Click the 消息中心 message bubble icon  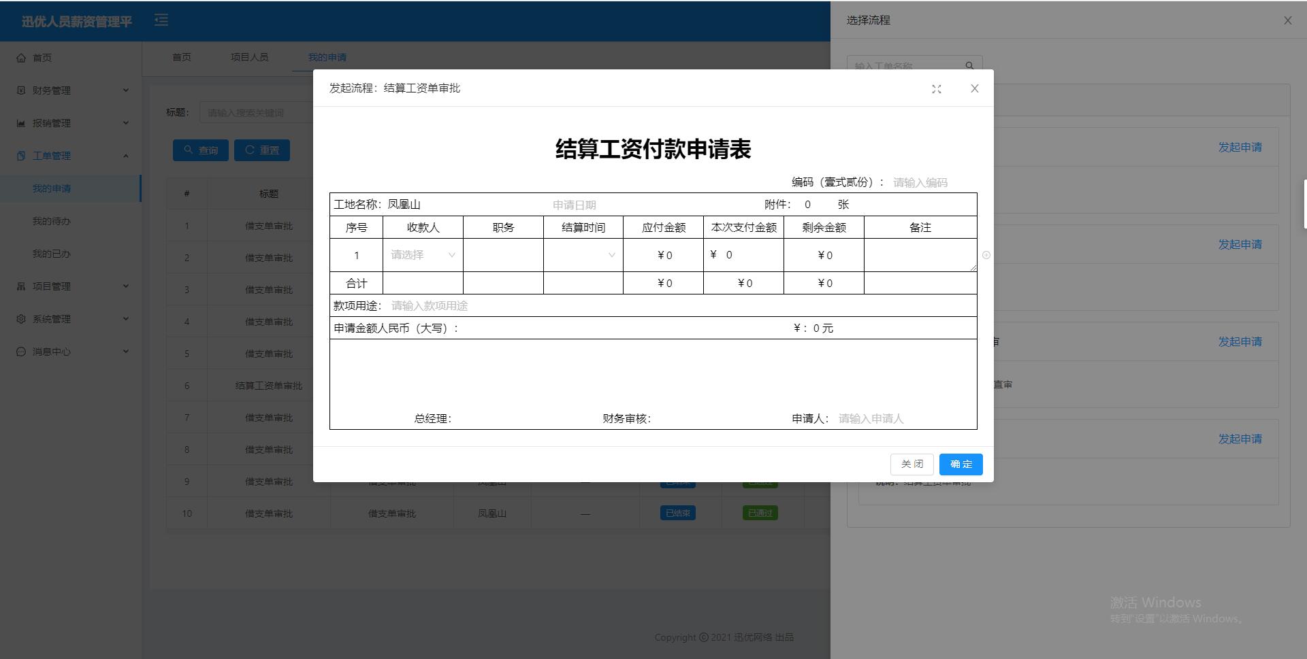tap(20, 351)
